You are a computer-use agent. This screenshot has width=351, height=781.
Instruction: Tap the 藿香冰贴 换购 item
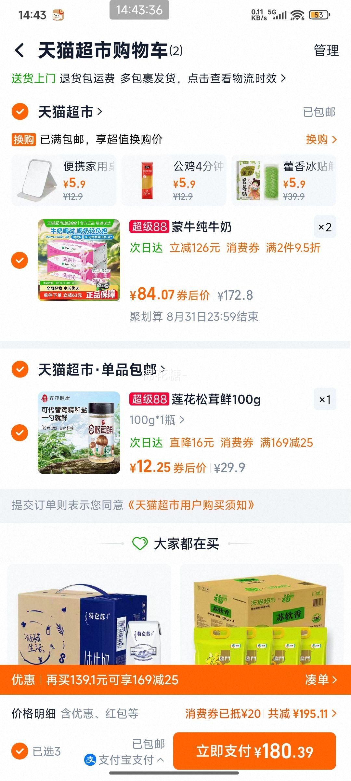pos(284,180)
